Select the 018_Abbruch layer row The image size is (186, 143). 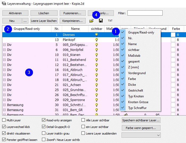coord(94,80)
